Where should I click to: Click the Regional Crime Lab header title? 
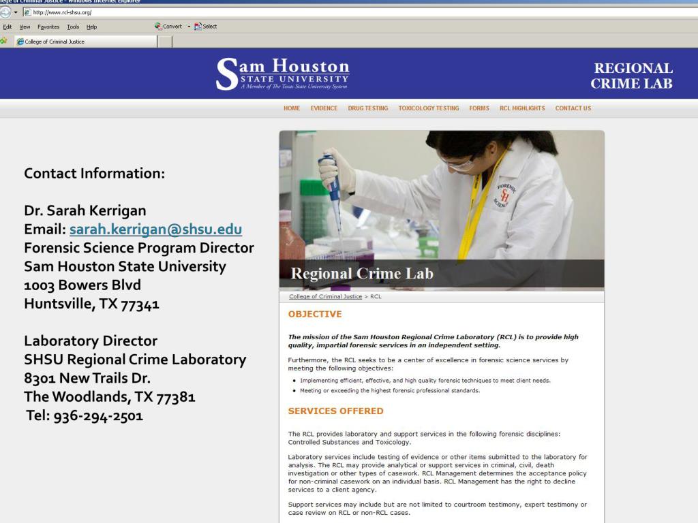632,76
